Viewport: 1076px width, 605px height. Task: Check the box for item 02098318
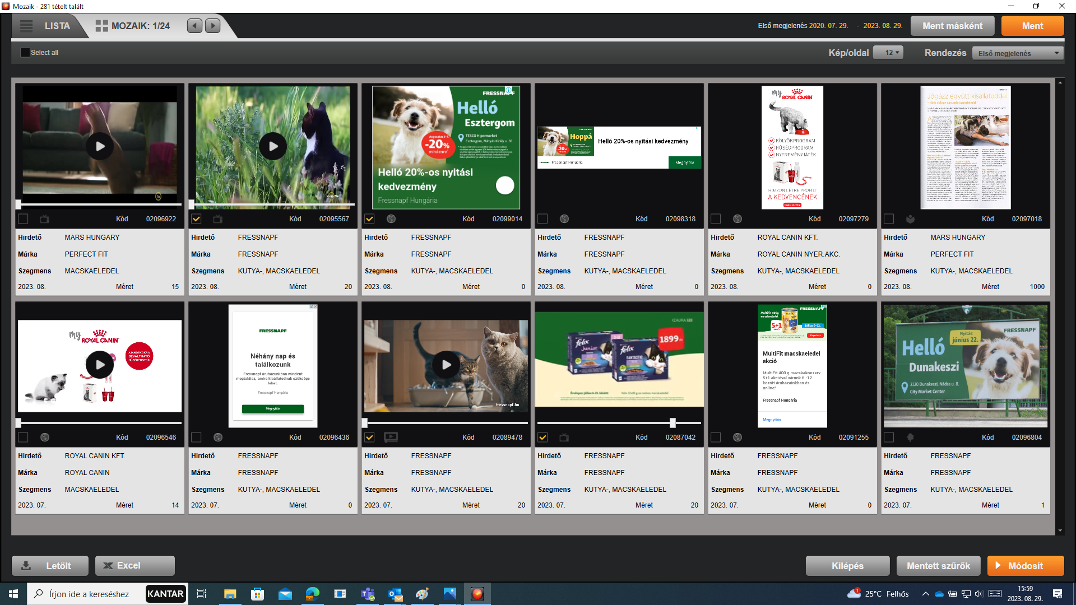pyautogui.click(x=542, y=219)
